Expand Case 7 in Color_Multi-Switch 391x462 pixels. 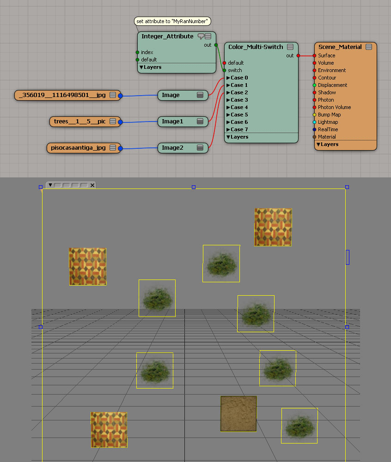tap(228, 129)
